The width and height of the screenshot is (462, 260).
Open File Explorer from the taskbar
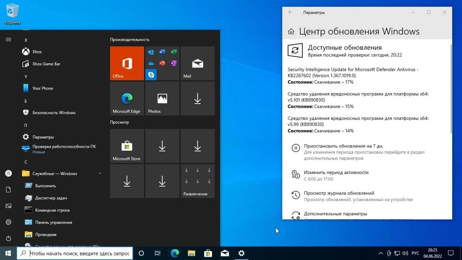tap(191, 253)
